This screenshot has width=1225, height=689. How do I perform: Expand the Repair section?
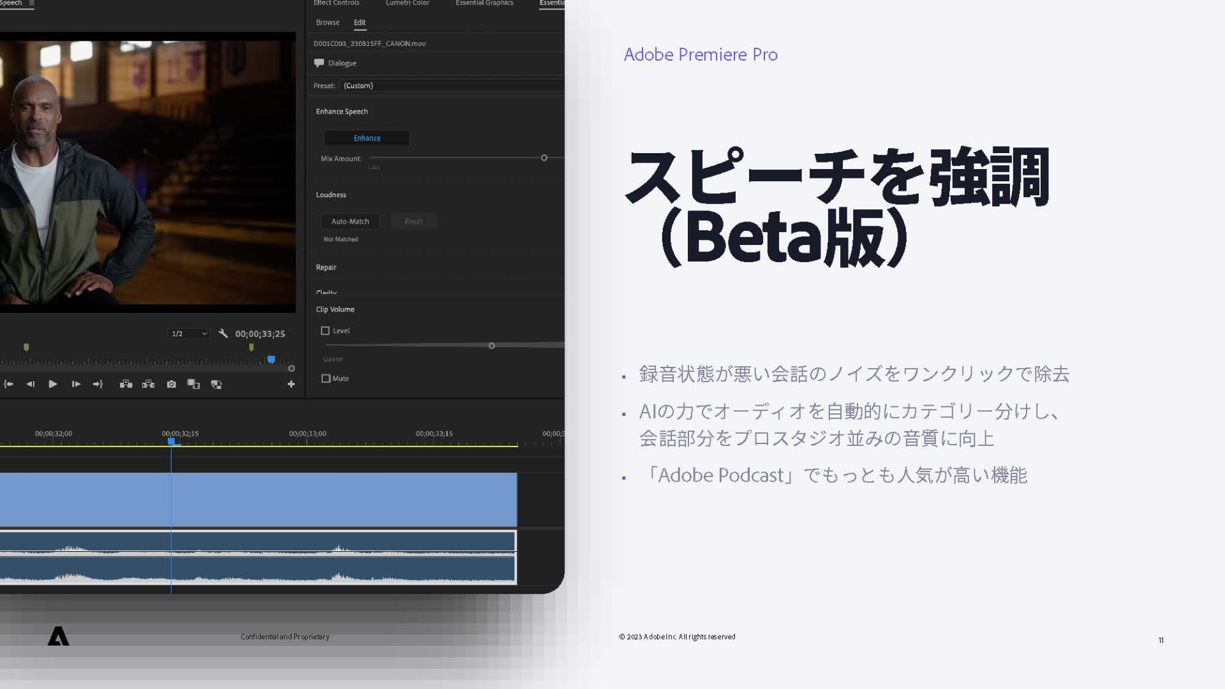[x=326, y=267]
